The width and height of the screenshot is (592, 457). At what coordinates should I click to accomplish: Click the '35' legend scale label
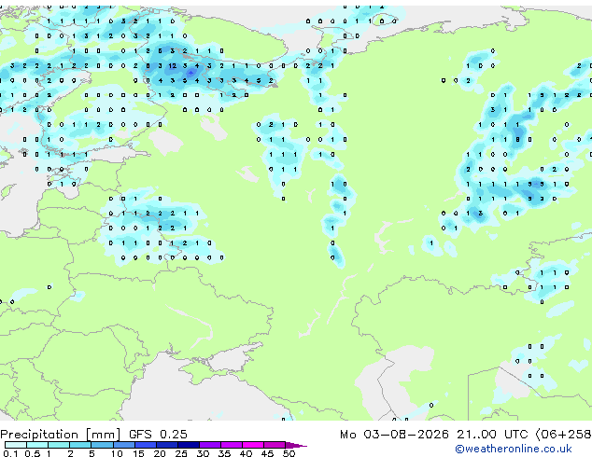point(224,453)
